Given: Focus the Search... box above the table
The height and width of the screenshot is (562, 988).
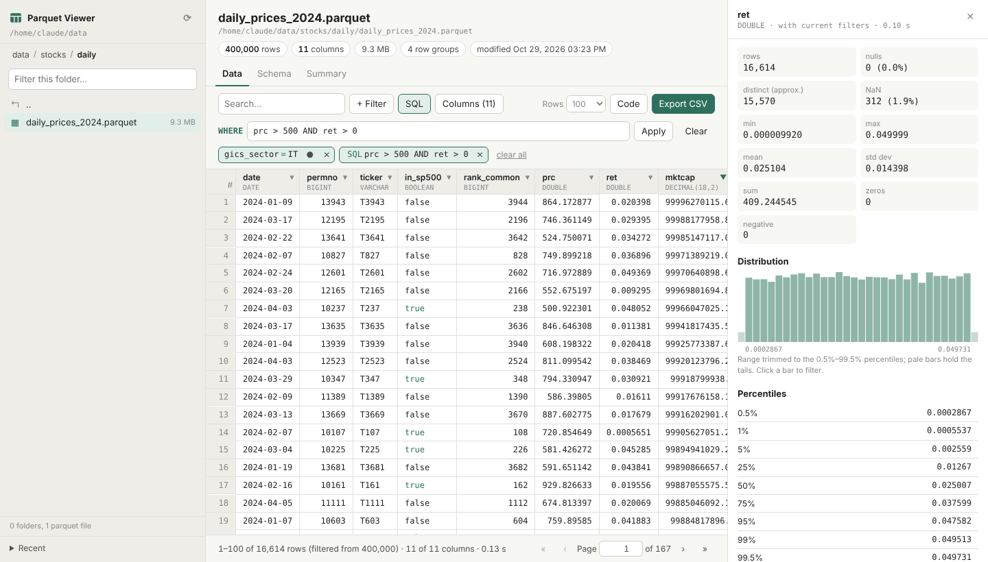Looking at the screenshot, I should [281, 104].
